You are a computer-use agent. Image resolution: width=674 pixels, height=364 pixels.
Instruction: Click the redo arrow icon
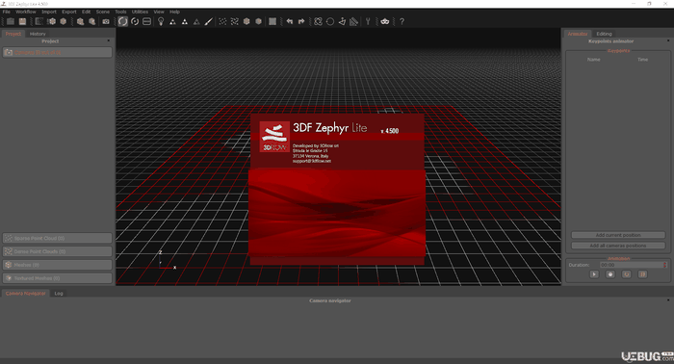coord(301,21)
